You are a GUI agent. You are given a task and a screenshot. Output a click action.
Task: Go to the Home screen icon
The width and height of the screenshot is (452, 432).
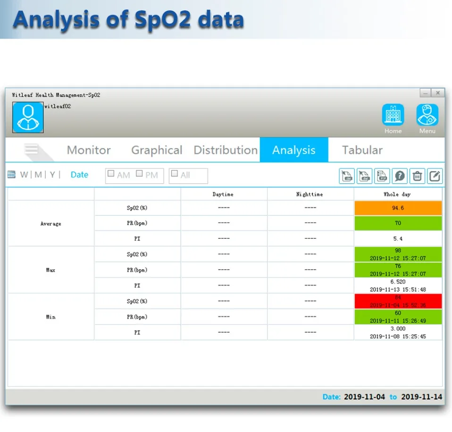tap(393, 114)
